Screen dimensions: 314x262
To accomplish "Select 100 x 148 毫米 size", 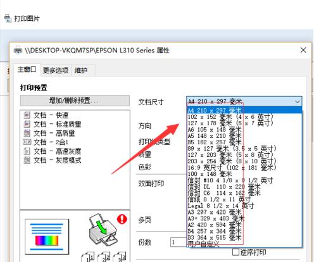I will pos(244,174).
